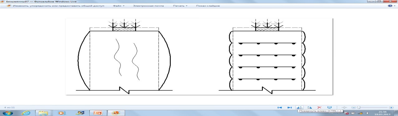Image resolution: width=398 pixels, height=116 pixels.
Task: Go to the next photo
Action: 290,107
